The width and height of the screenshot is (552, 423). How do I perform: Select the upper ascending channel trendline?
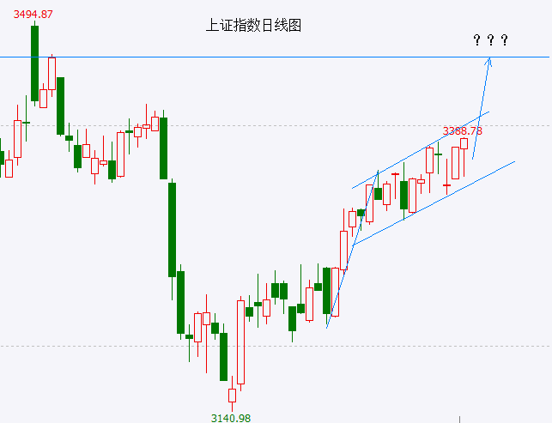point(421,150)
